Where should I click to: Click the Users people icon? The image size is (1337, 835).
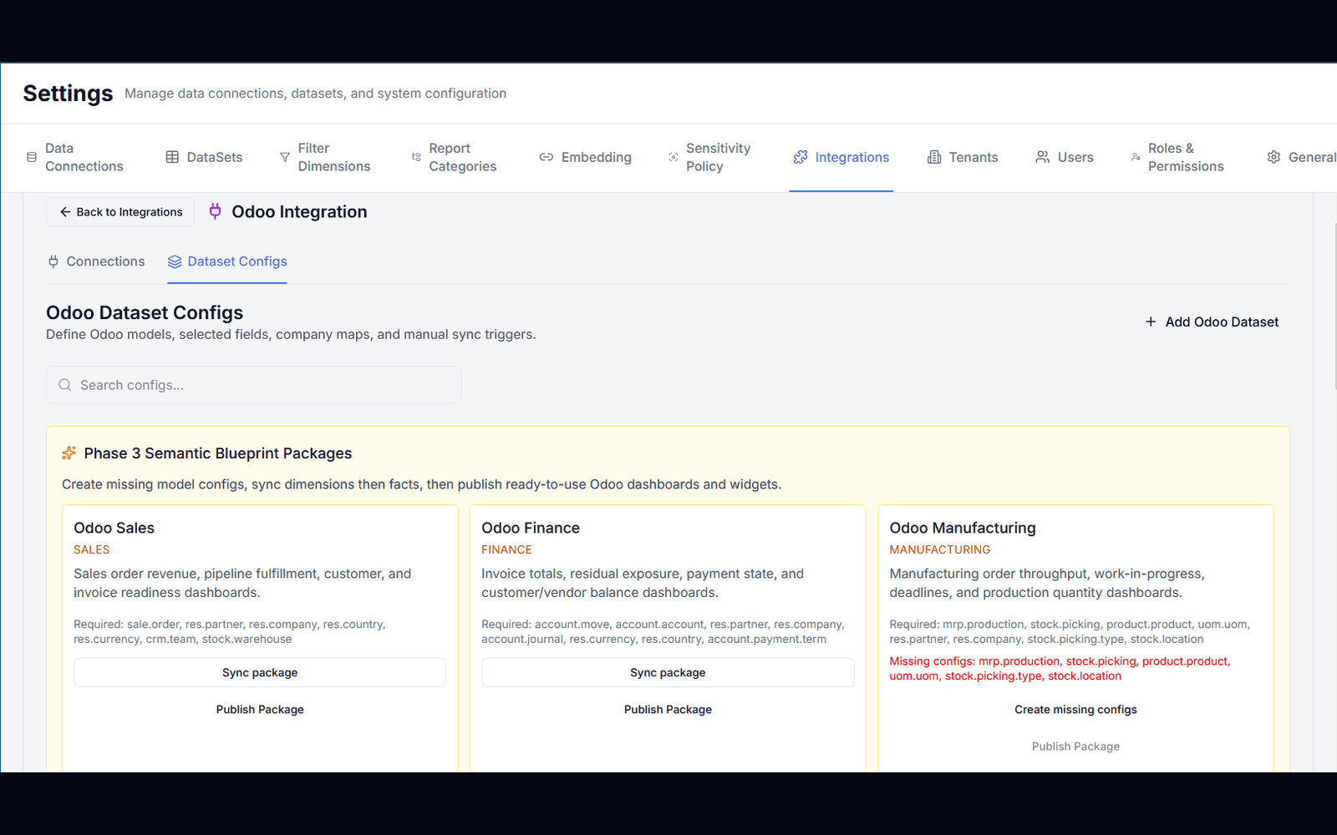pos(1043,157)
